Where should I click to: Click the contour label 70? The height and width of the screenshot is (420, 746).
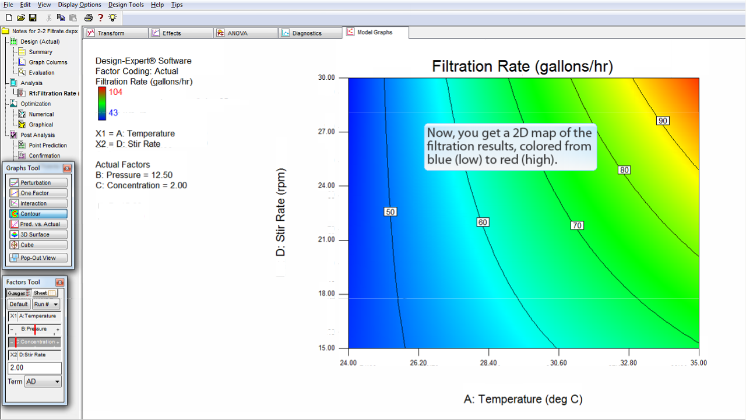[577, 225]
